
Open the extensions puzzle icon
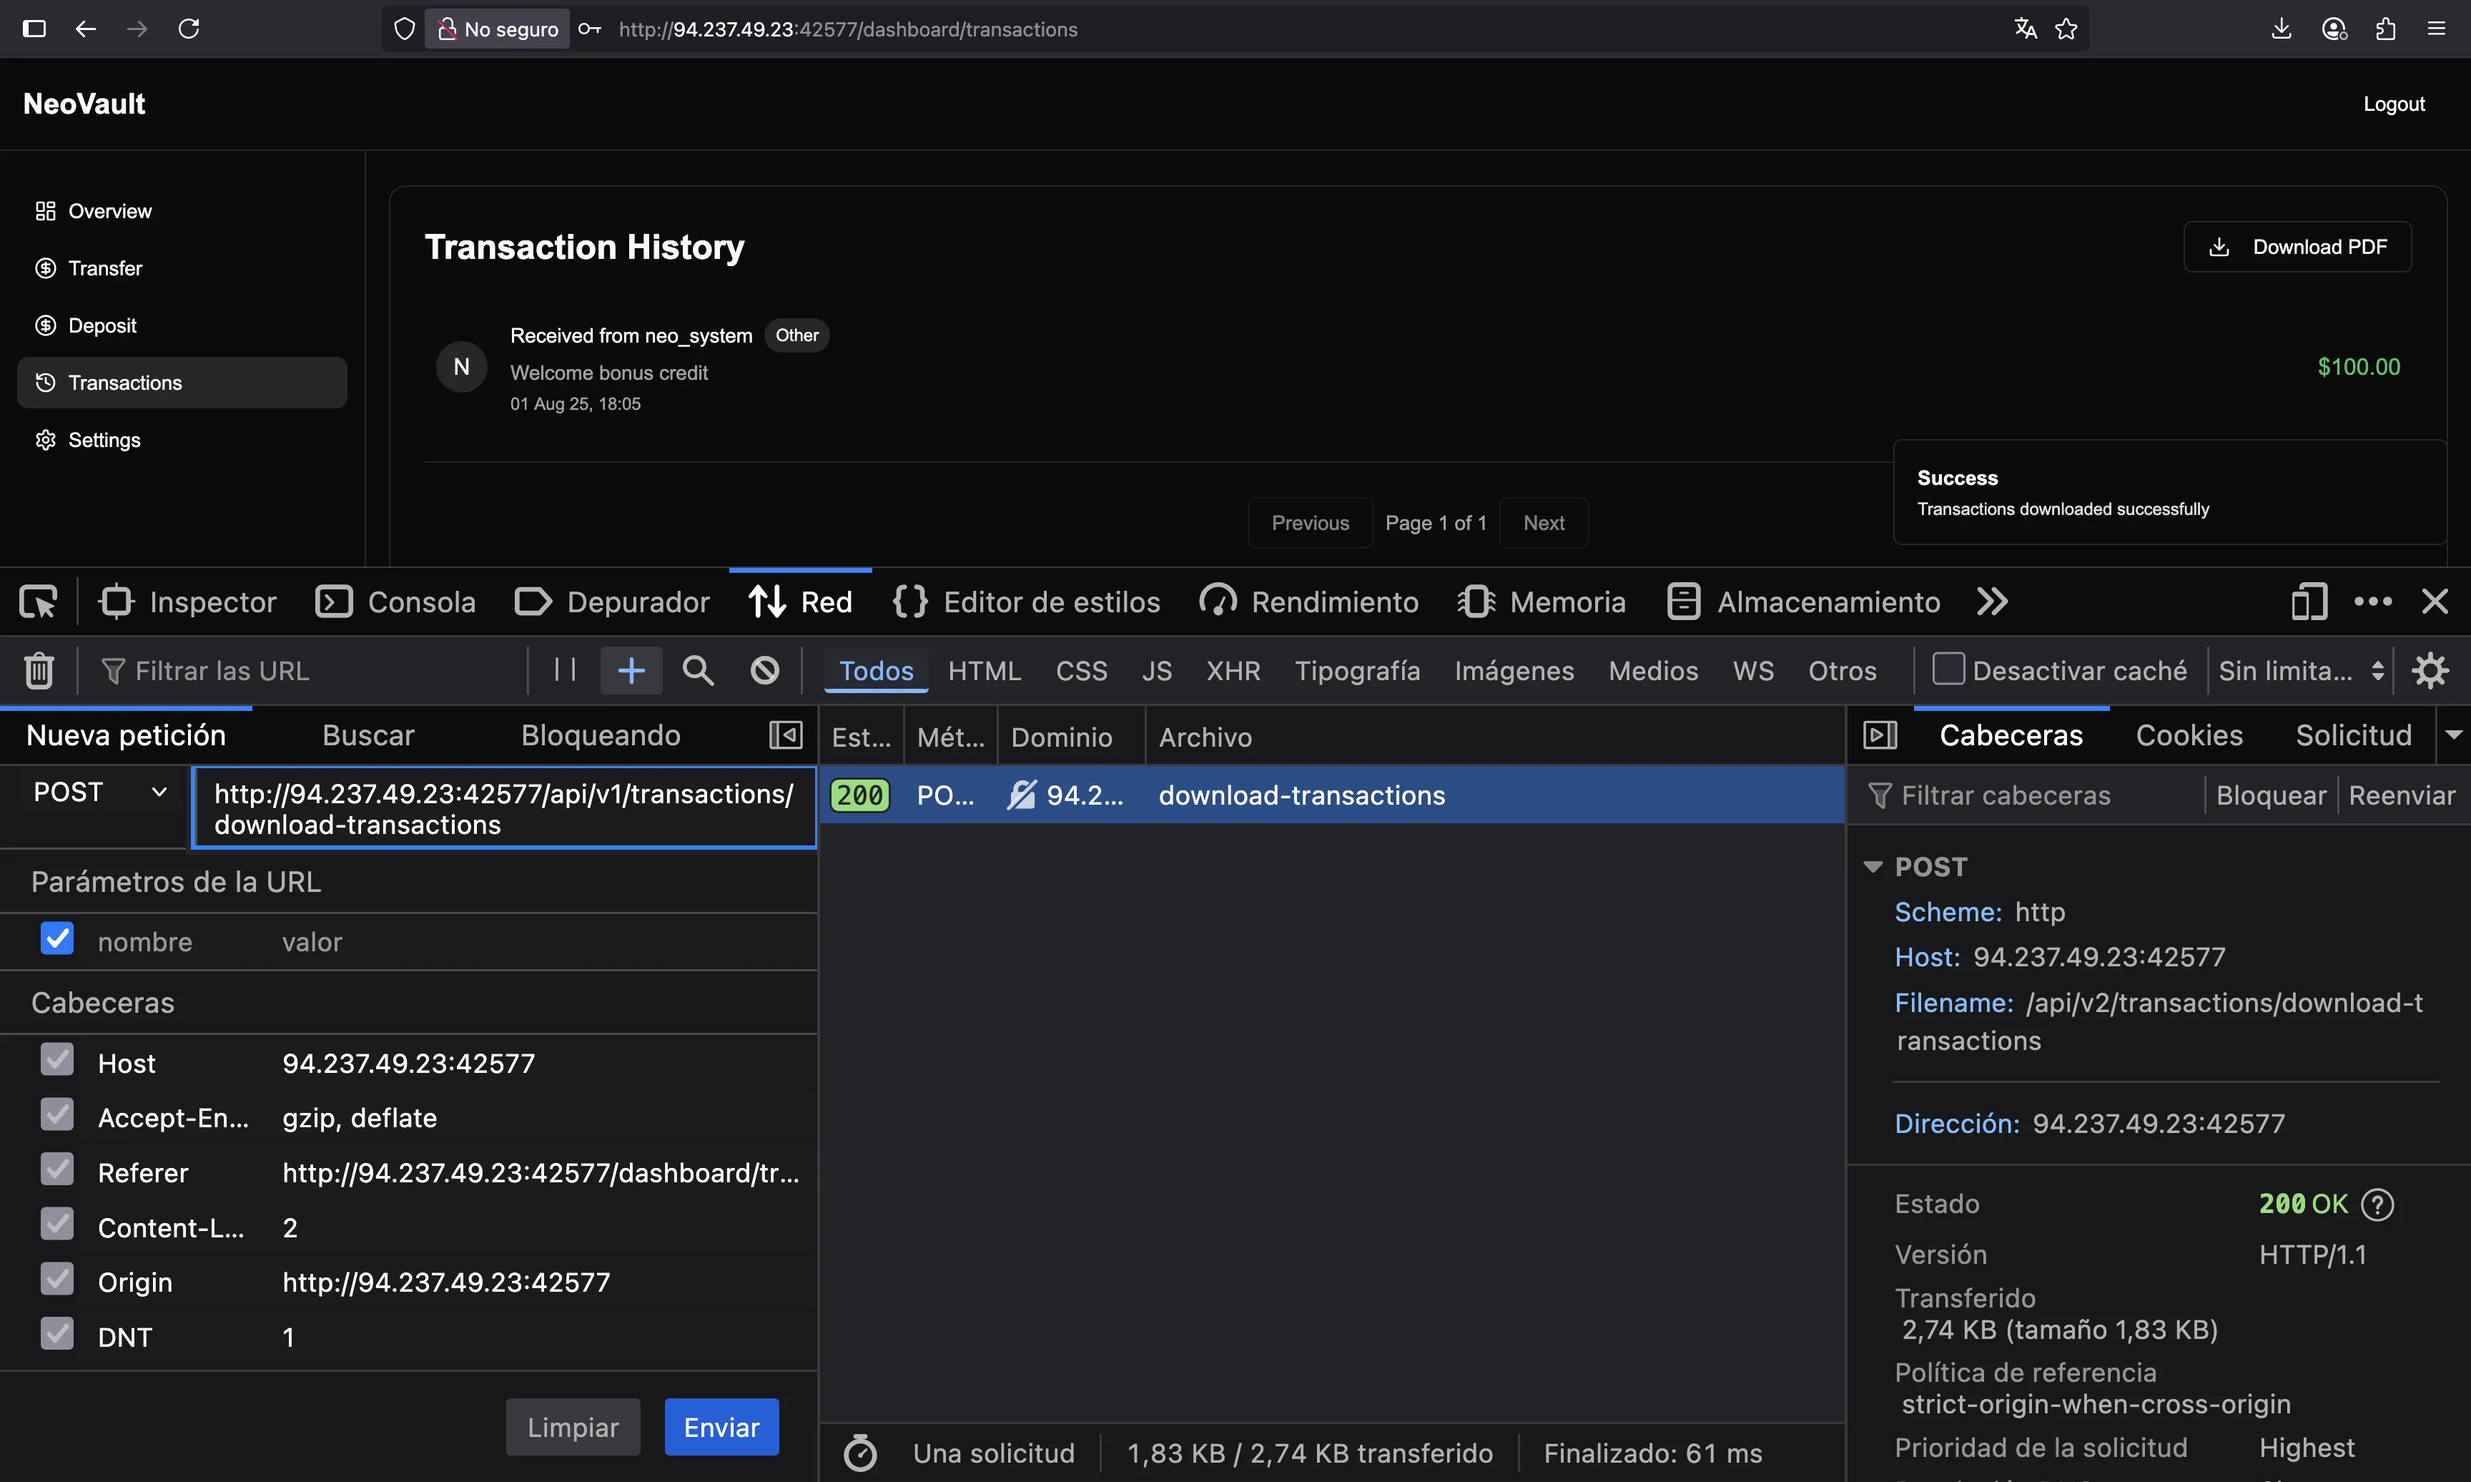pos(2385,29)
